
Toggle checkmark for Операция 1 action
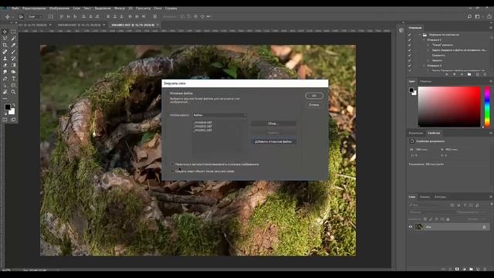click(x=410, y=40)
